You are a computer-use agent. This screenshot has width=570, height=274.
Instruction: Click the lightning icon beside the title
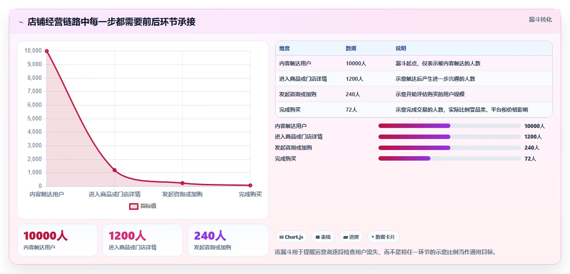(21, 22)
